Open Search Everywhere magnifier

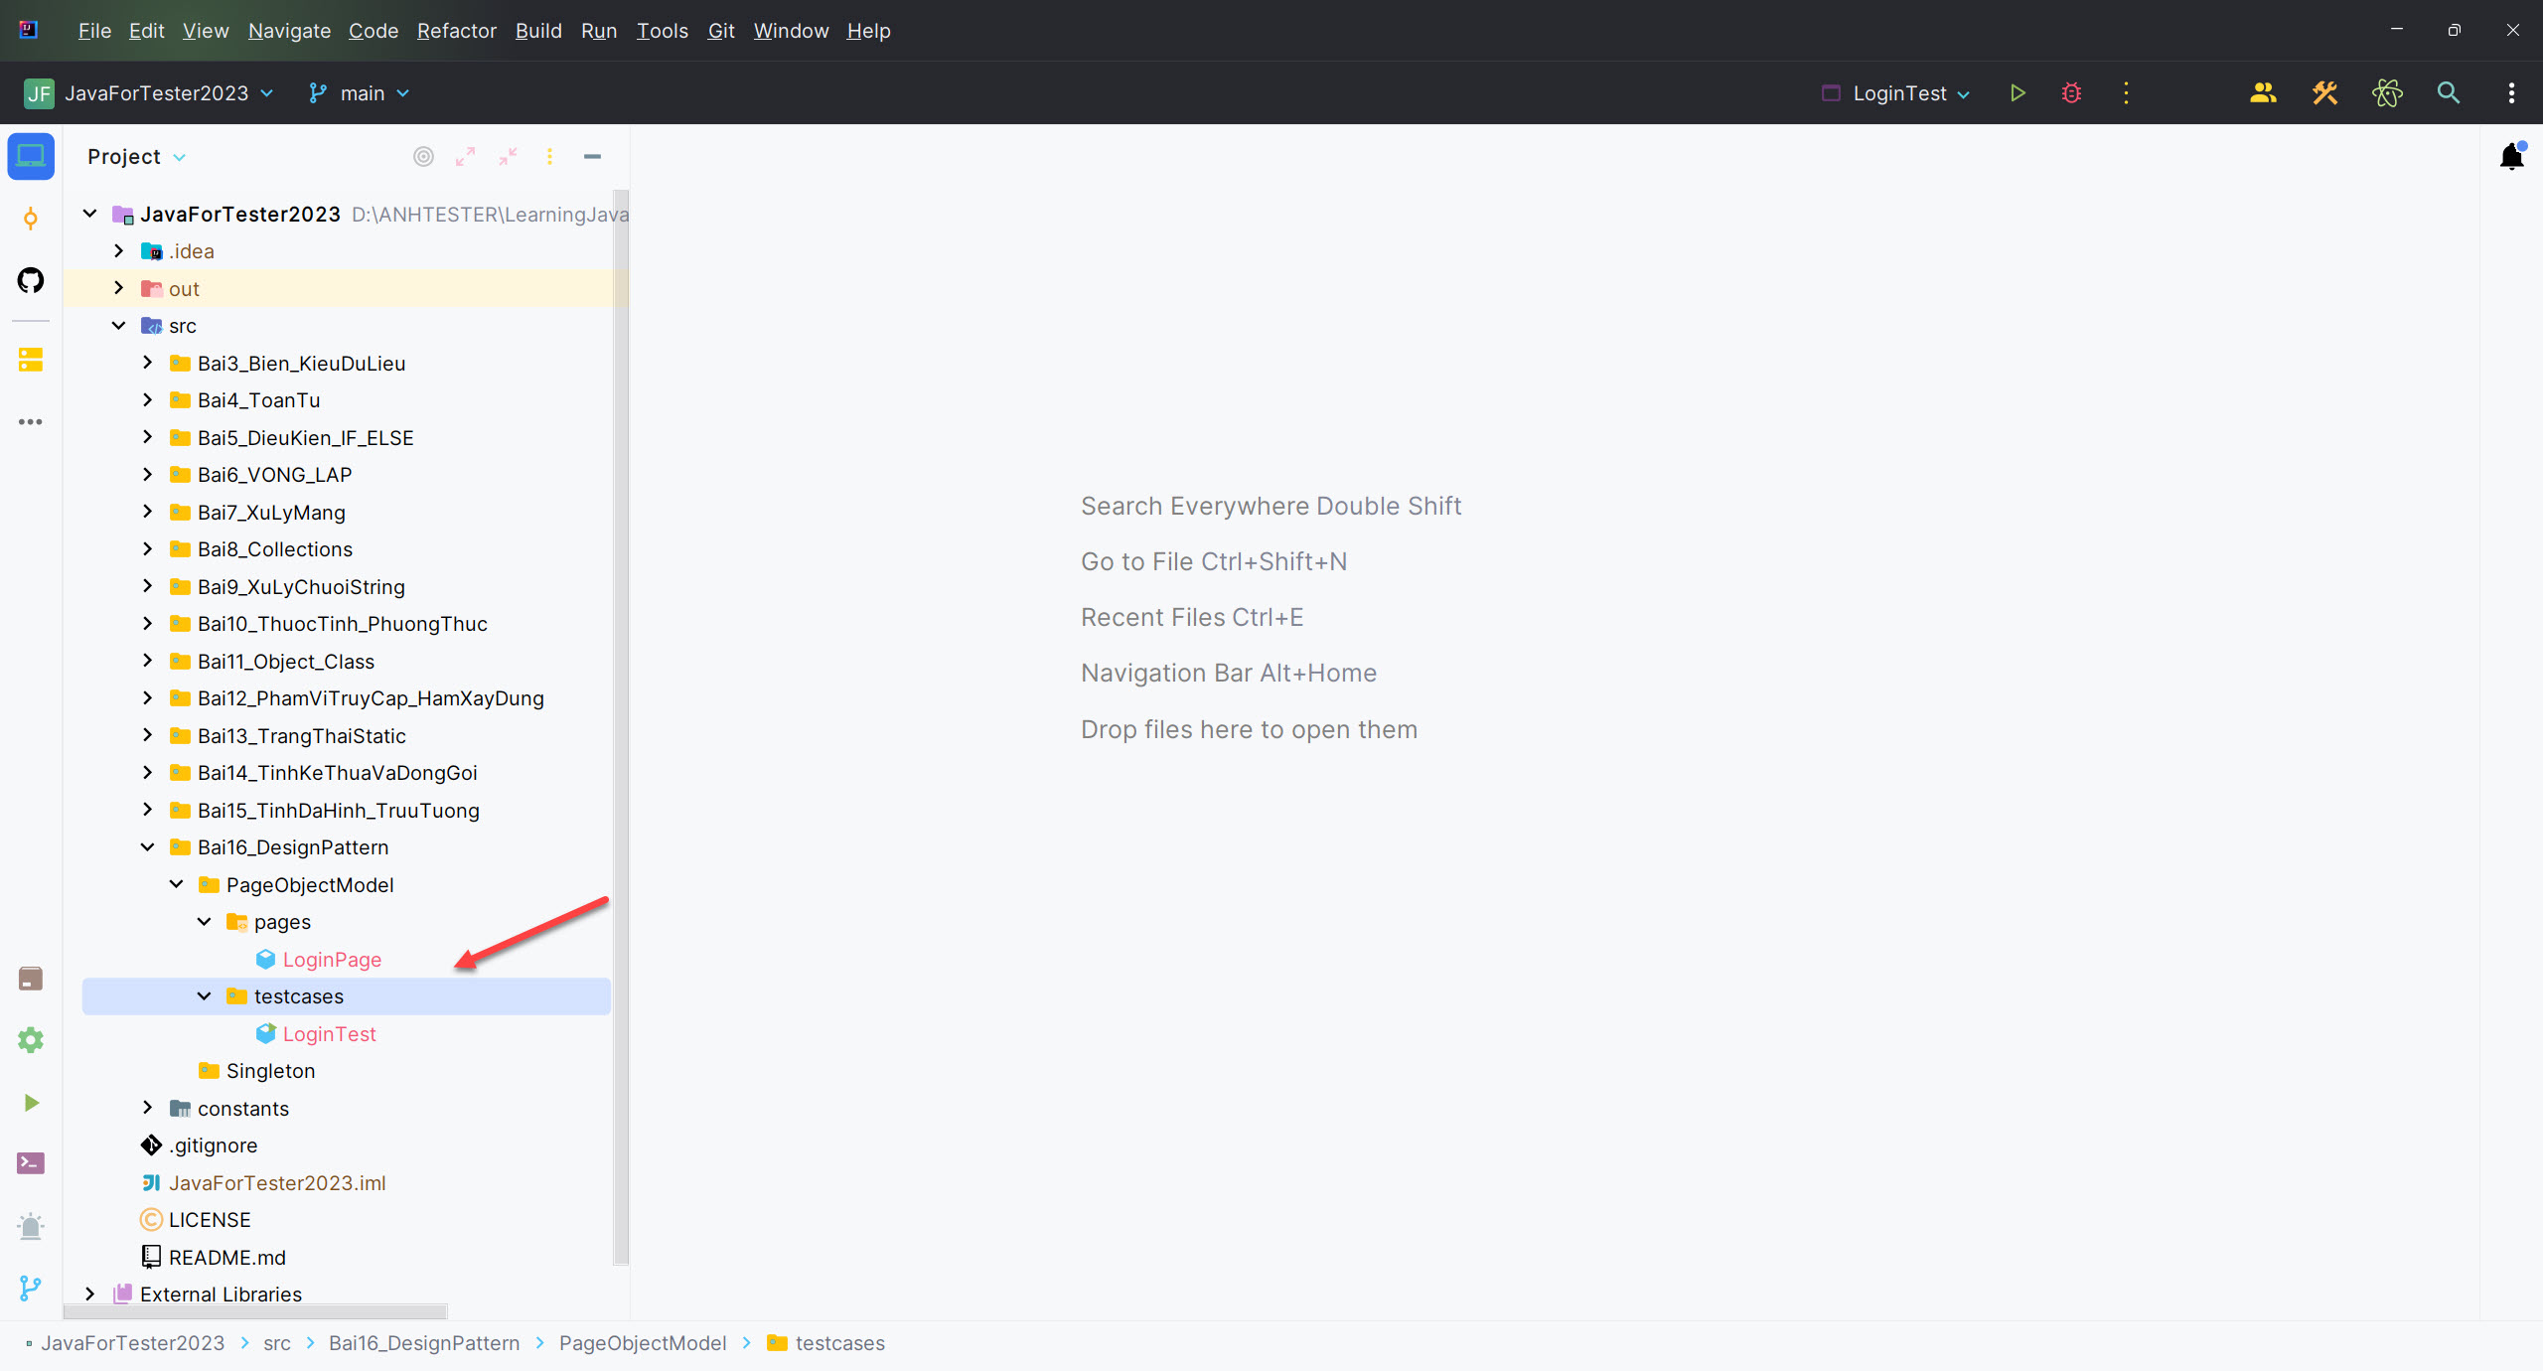pyautogui.click(x=2449, y=93)
